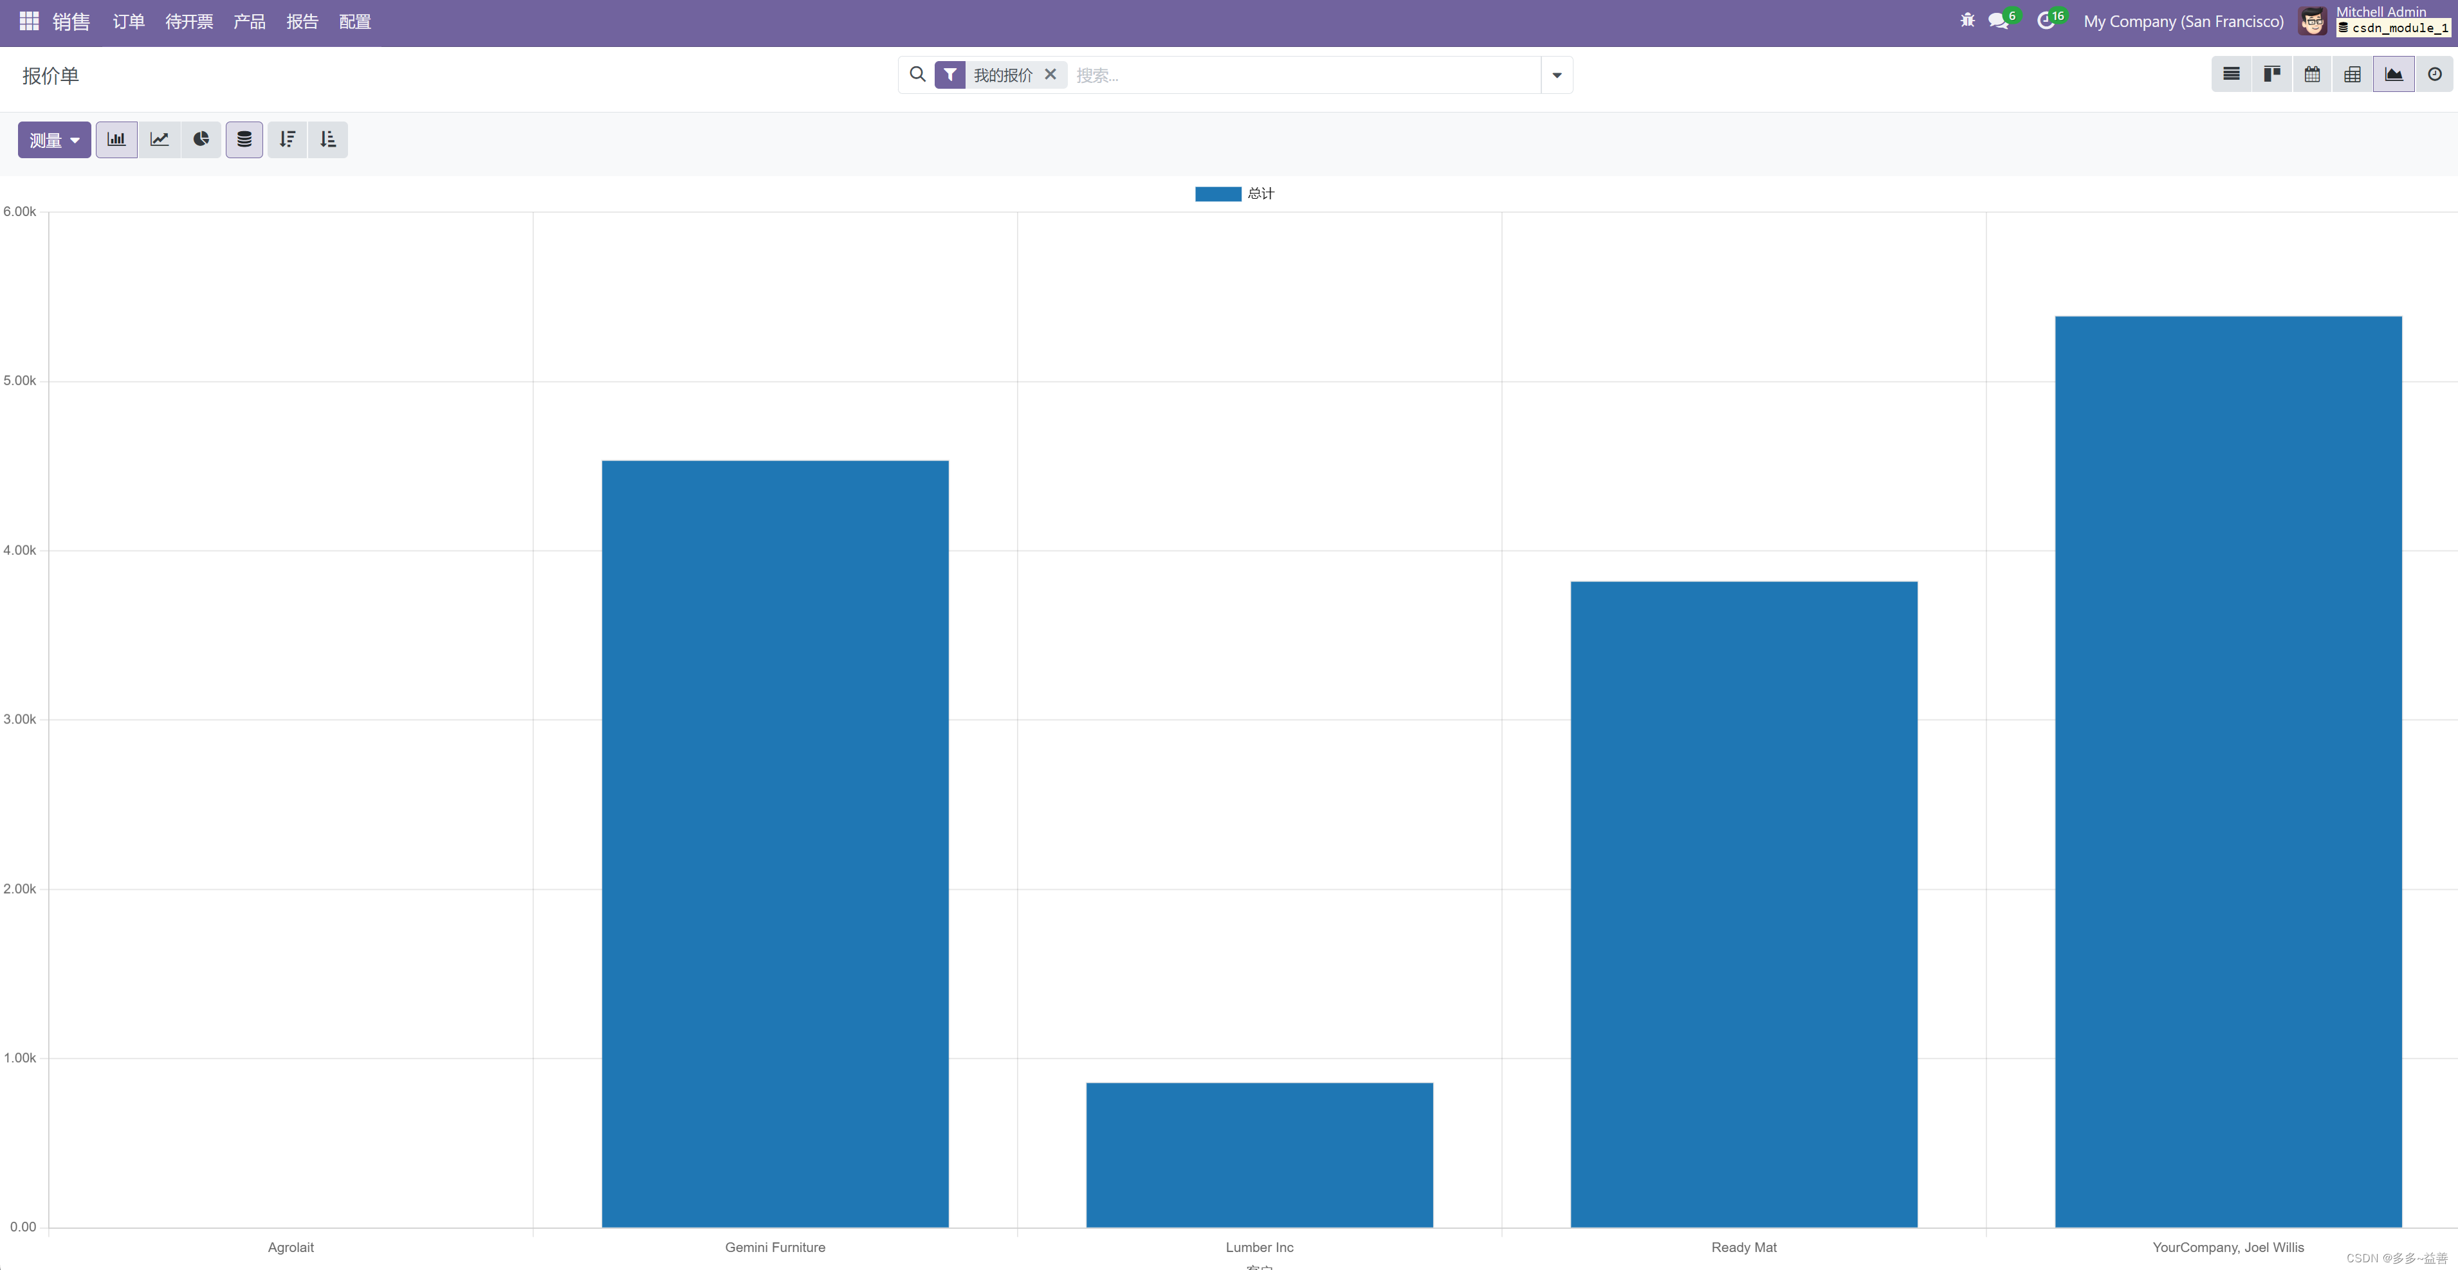Open activity view clock icon
This screenshot has width=2458, height=1270.
2434,75
